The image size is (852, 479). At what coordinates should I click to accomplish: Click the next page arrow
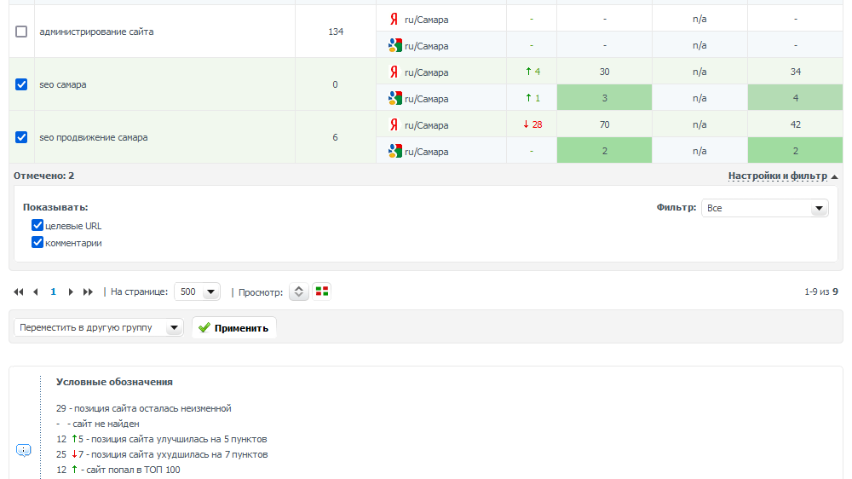point(71,291)
